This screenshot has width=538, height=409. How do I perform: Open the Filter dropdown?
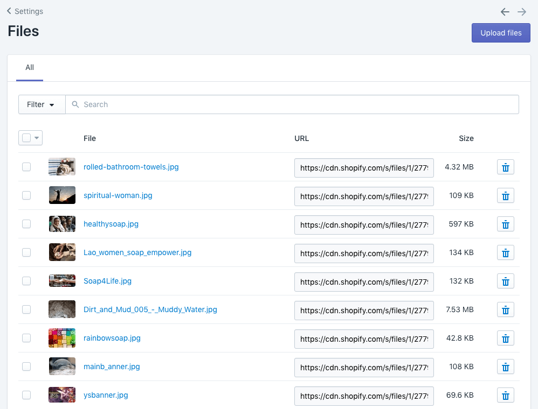[42, 104]
